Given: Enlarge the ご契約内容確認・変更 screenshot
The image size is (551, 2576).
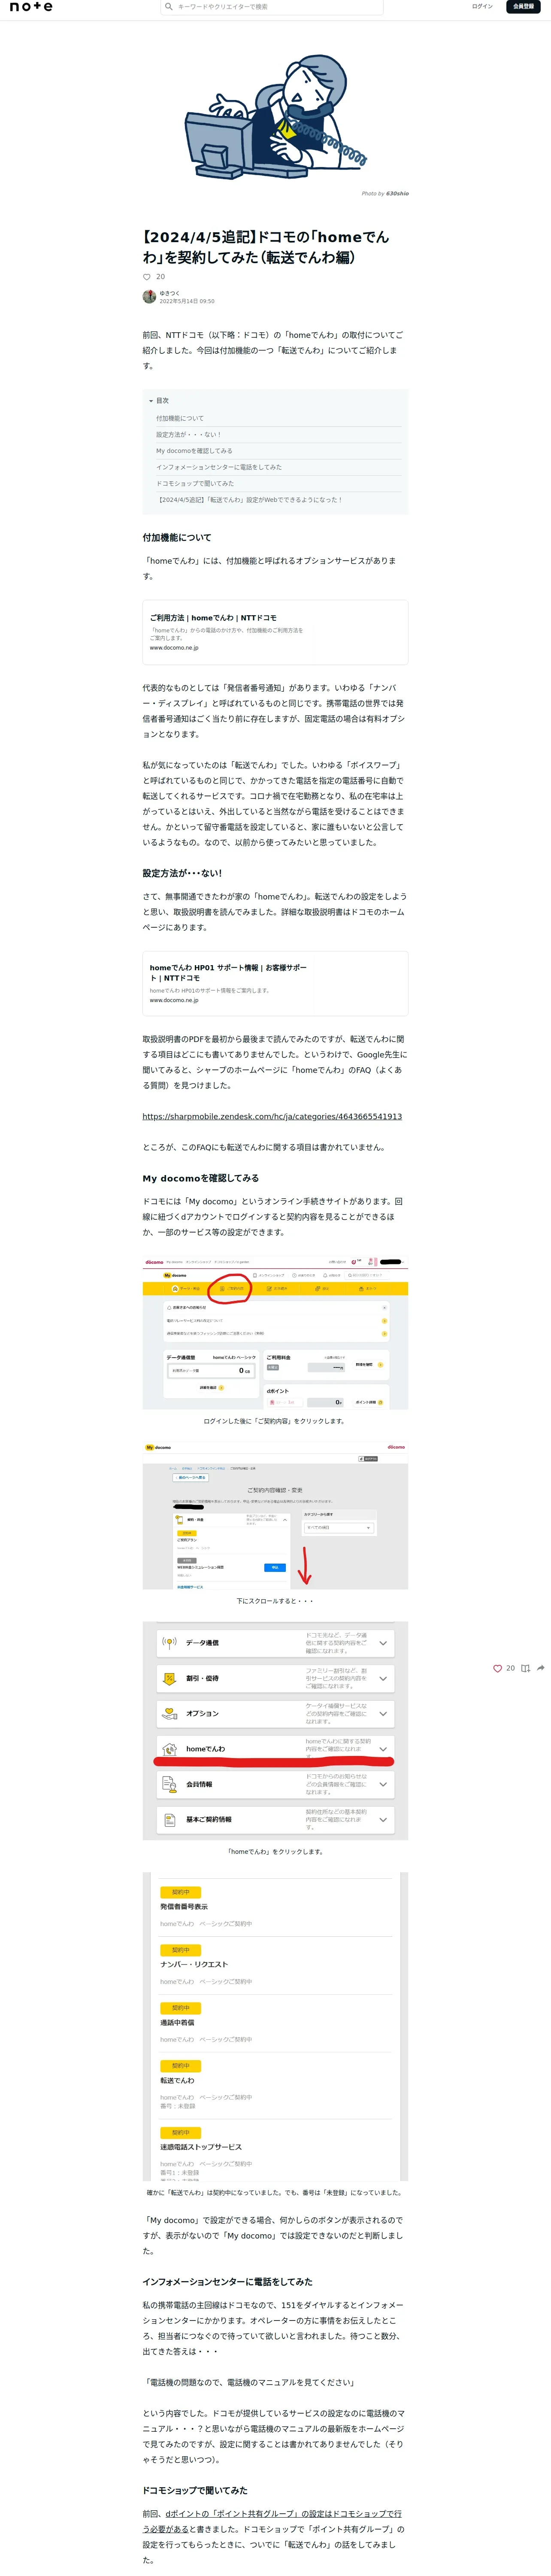Looking at the screenshot, I should click(275, 1515).
